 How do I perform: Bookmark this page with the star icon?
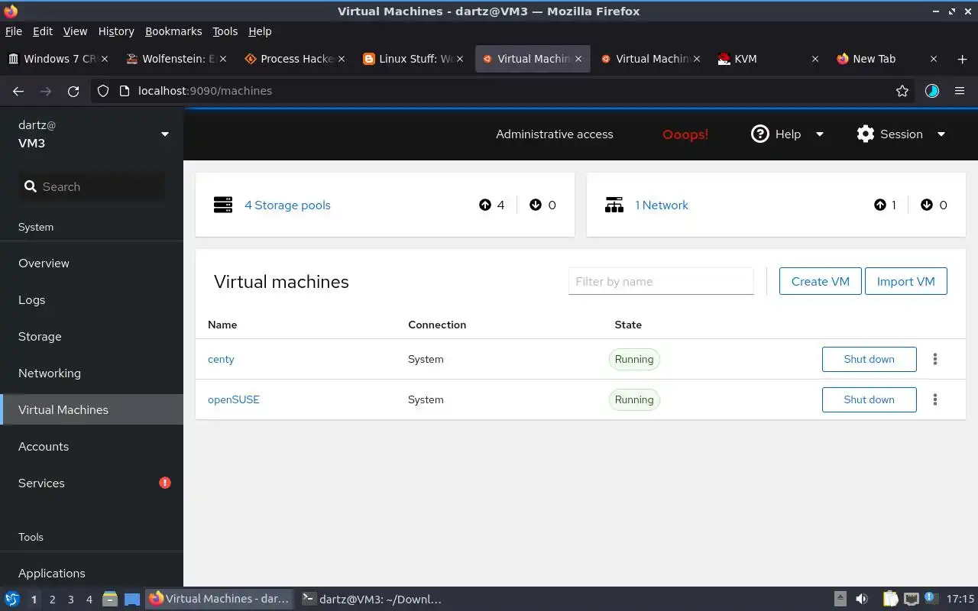pyautogui.click(x=902, y=91)
